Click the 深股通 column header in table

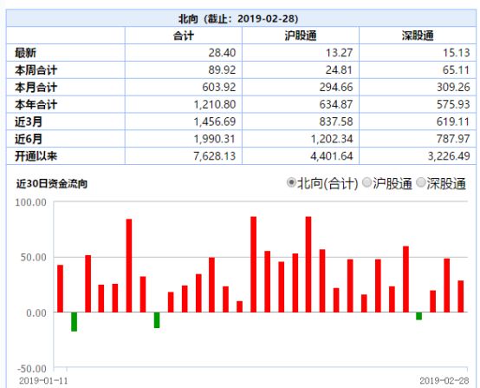[418, 36]
